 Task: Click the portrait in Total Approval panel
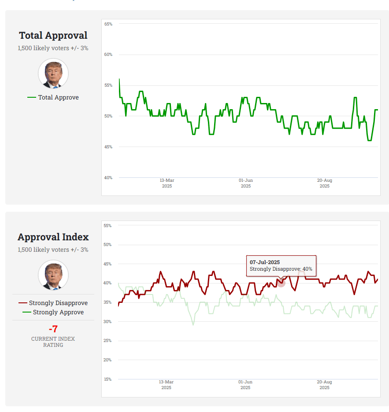tap(53, 74)
